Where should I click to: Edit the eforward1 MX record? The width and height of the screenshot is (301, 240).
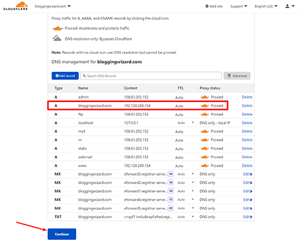[248, 191]
